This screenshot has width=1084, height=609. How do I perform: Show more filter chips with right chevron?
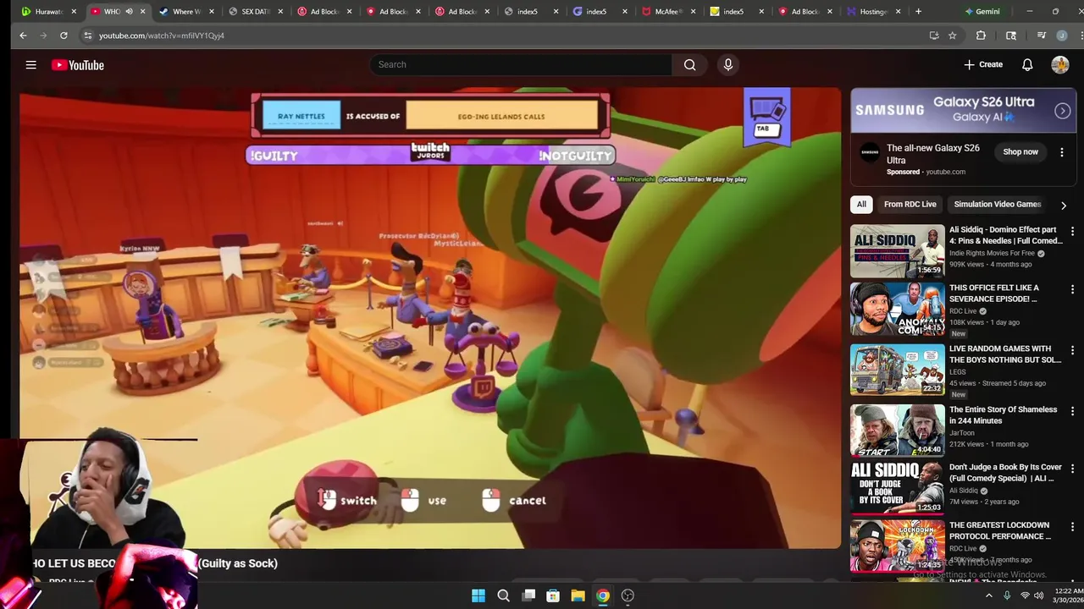1064,206
